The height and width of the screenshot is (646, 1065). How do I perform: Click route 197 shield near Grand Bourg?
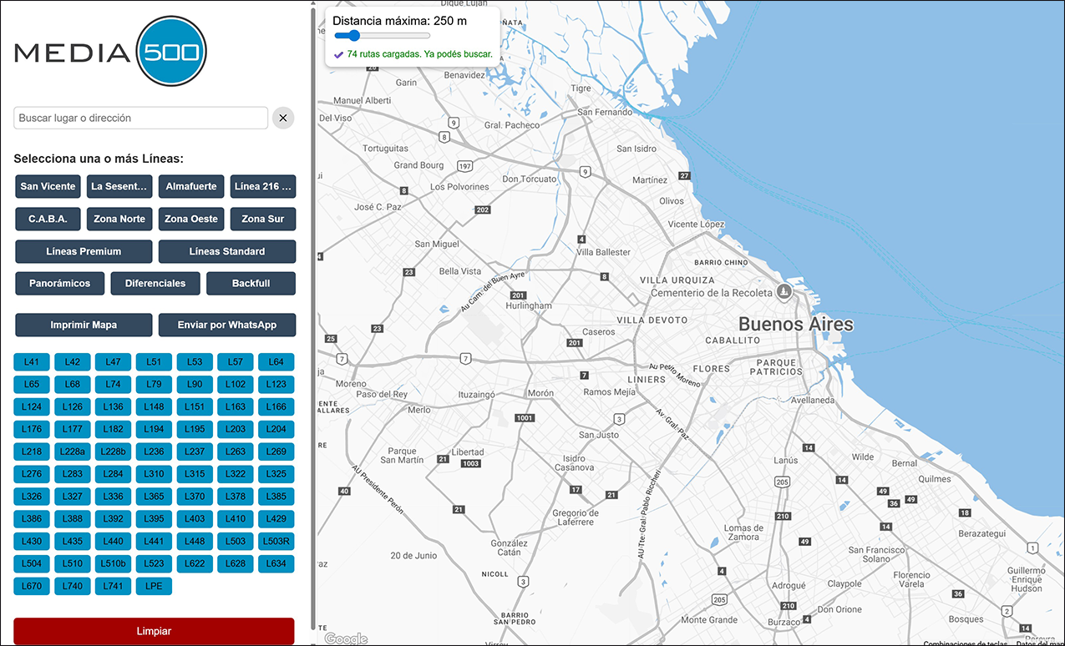pos(465,166)
